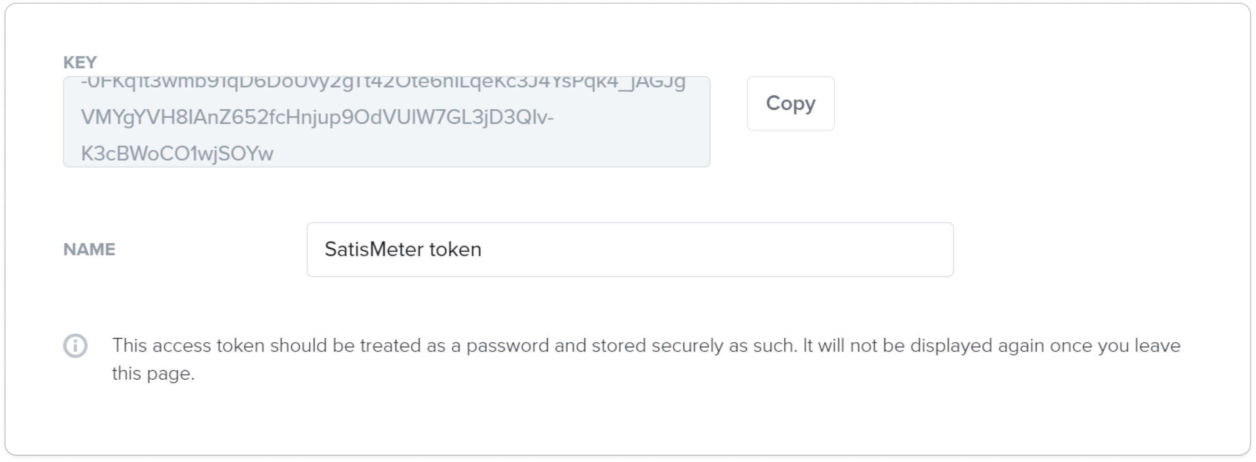Click the 'this page.' text at the warning's end
This screenshot has height=462, width=1256.
[154, 373]
